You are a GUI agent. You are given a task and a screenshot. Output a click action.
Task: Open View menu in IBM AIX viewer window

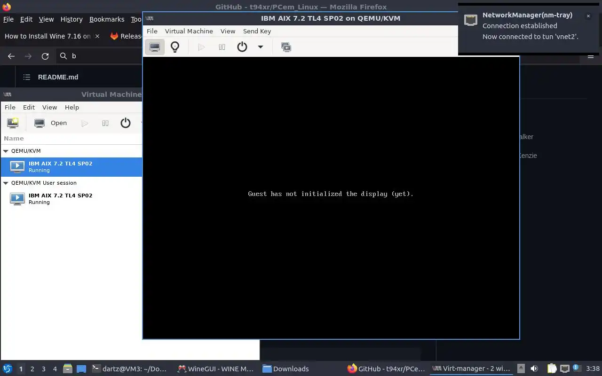228,31
